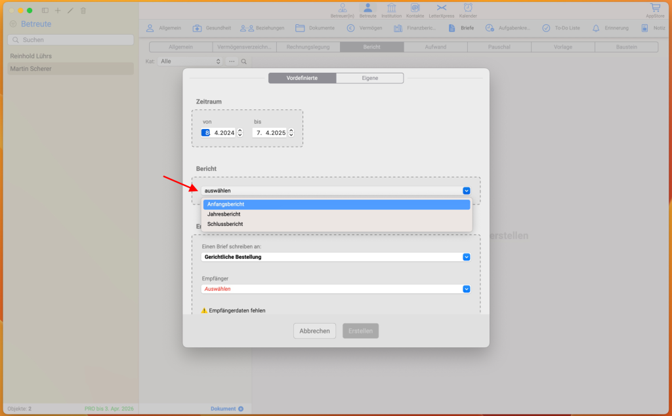Choose Jahresbericht from the dropdown list
672x416 pixels.
(224, 214)
